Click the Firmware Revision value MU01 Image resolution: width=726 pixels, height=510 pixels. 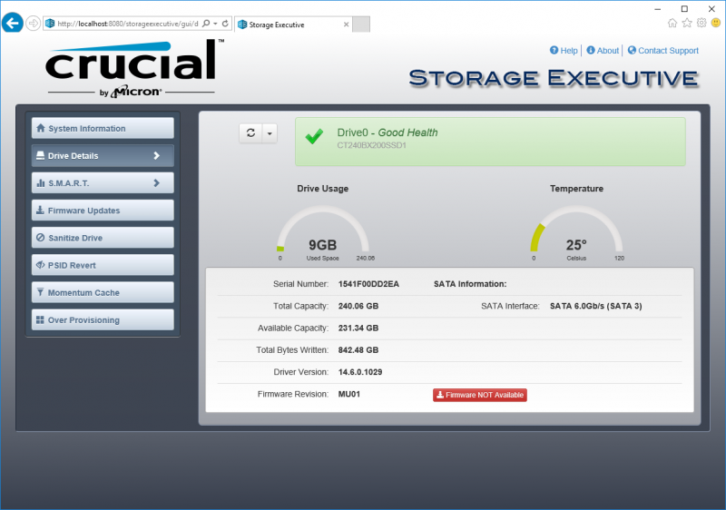click(349, 394)
